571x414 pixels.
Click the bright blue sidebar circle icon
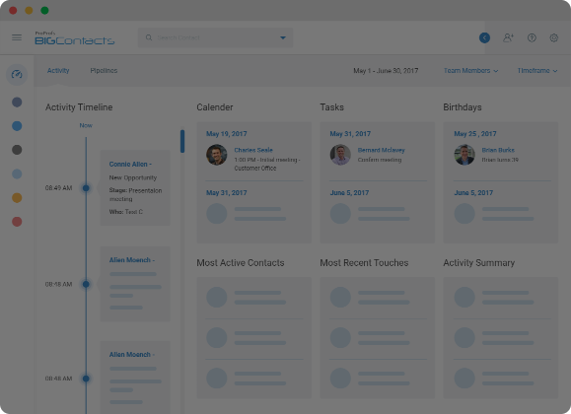tap(17, 126)
